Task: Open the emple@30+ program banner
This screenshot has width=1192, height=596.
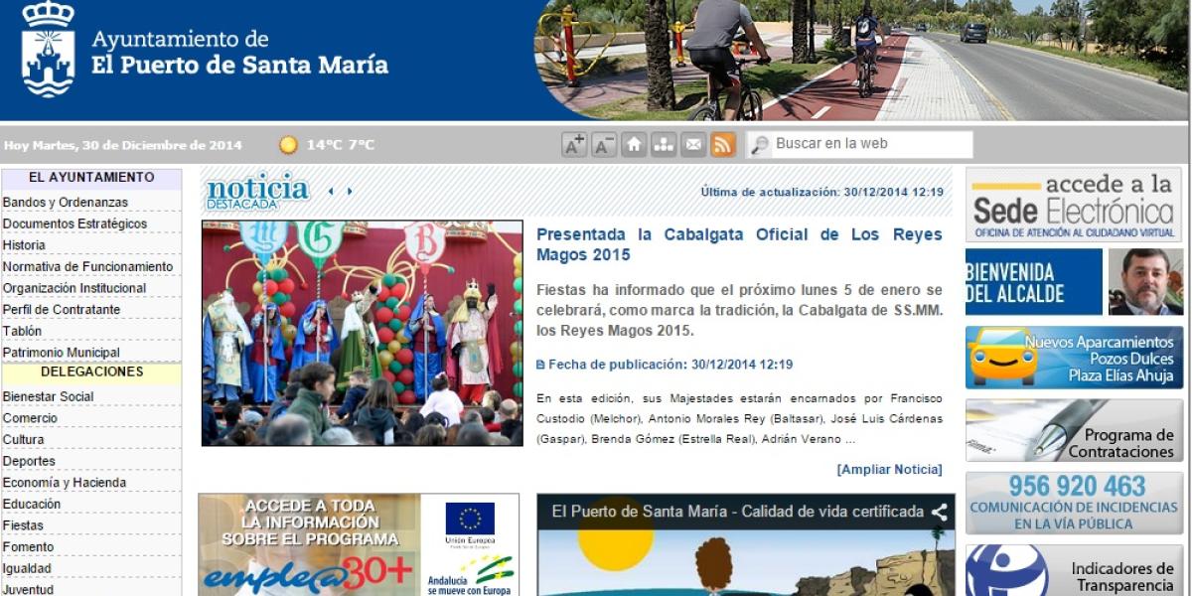Action: coord(359,544)
